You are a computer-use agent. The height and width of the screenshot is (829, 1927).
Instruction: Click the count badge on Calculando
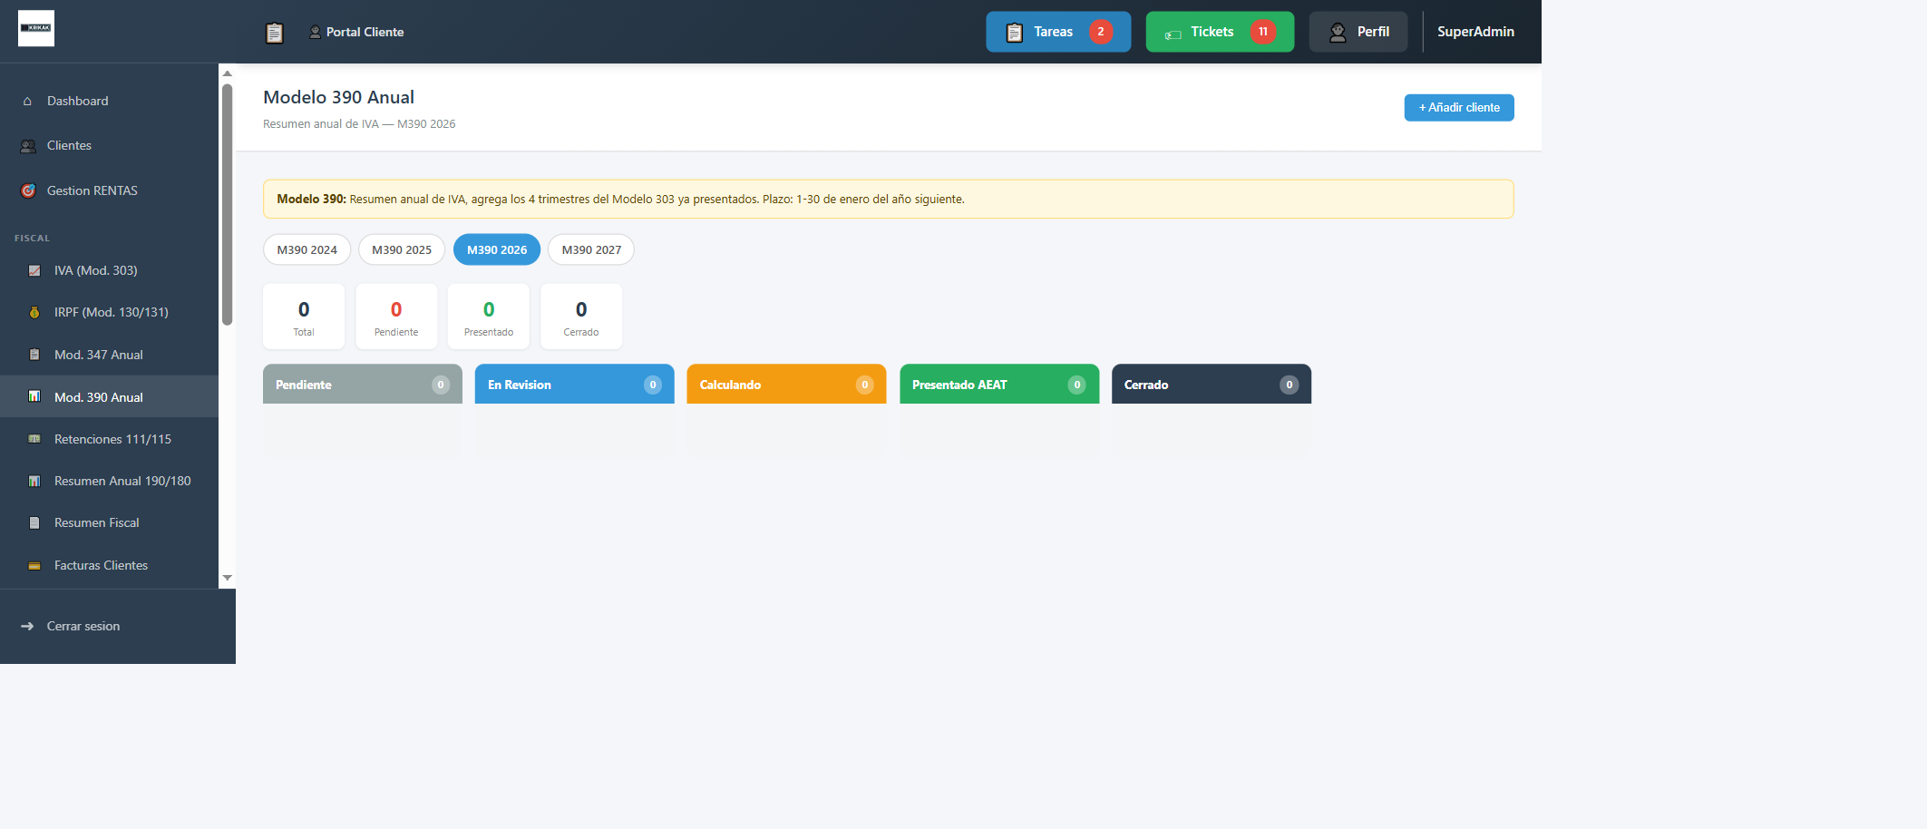click(x=865, y=385)
